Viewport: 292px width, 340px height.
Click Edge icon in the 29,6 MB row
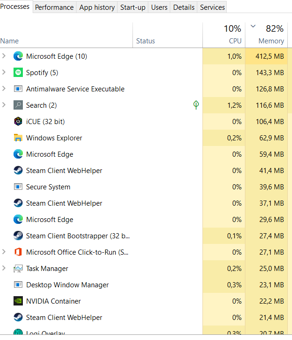18,220
